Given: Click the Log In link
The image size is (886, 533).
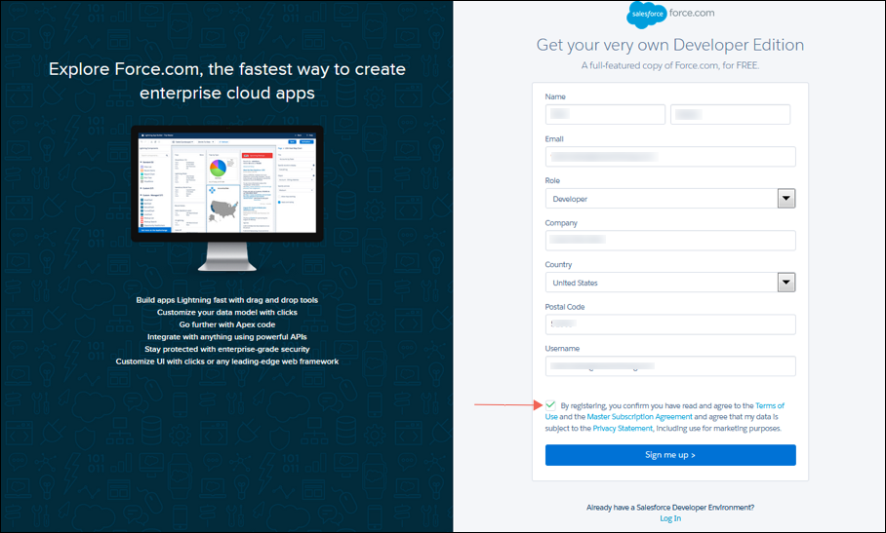Looking at the screenshot, I should pyautogui.click(x=670, y=518).
